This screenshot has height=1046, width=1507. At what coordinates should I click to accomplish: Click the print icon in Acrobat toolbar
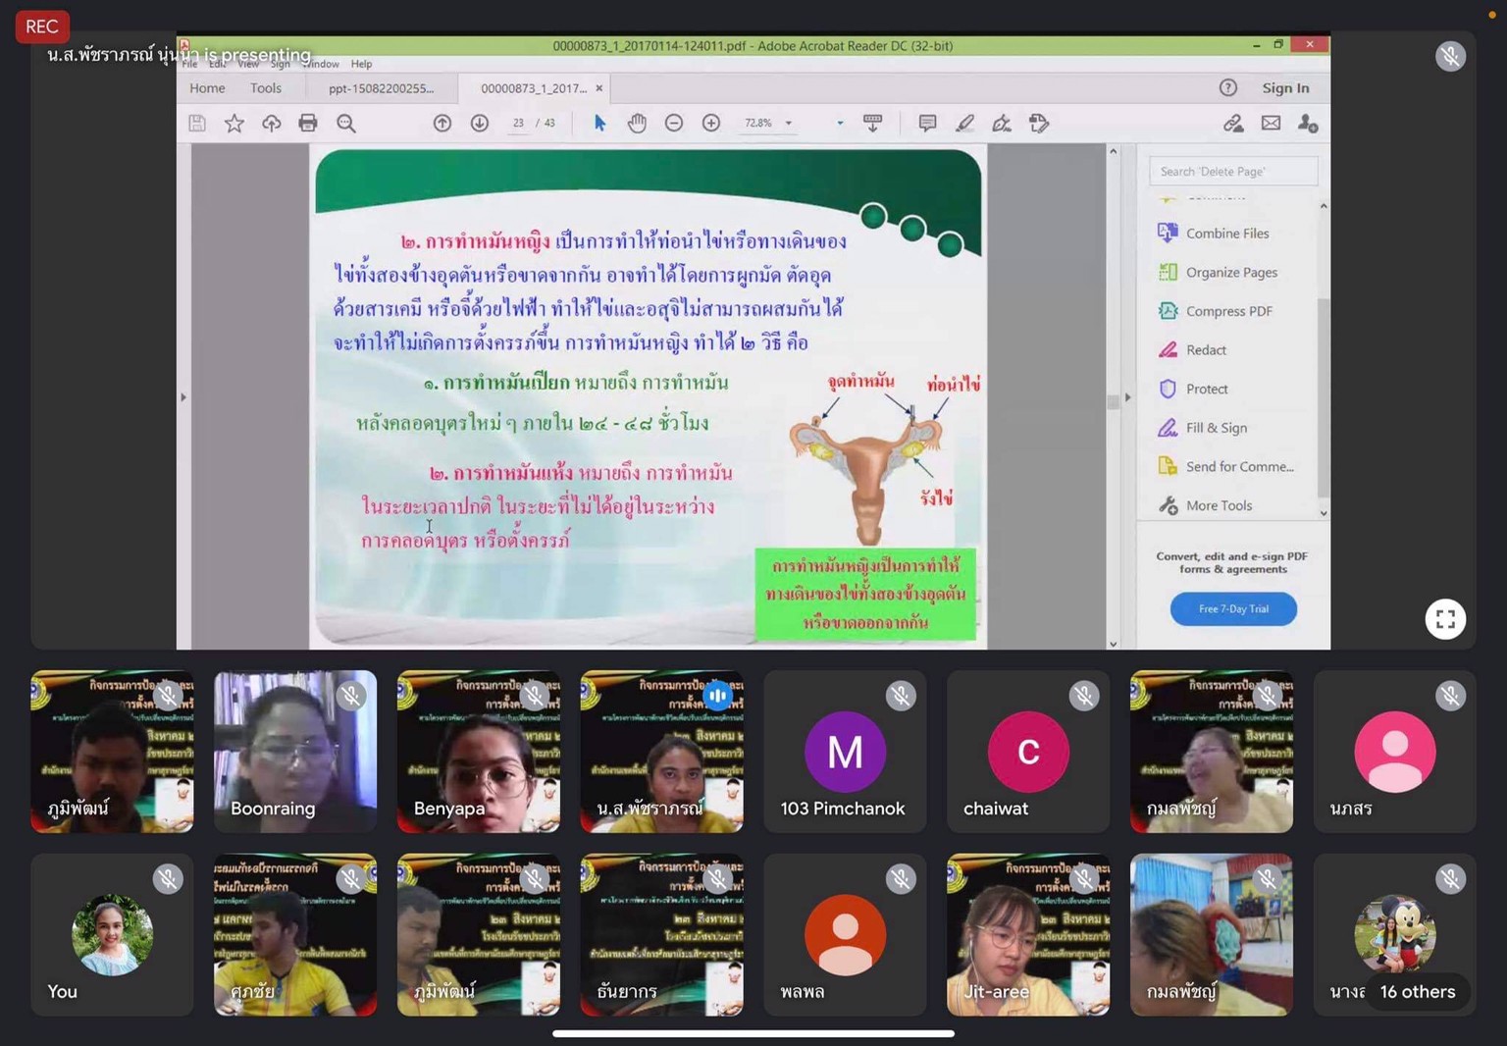[x=308, y=123]
